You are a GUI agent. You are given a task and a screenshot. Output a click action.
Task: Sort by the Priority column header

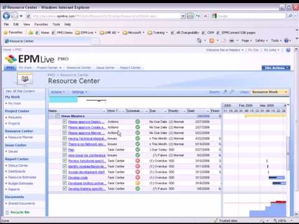pos(177,111)
